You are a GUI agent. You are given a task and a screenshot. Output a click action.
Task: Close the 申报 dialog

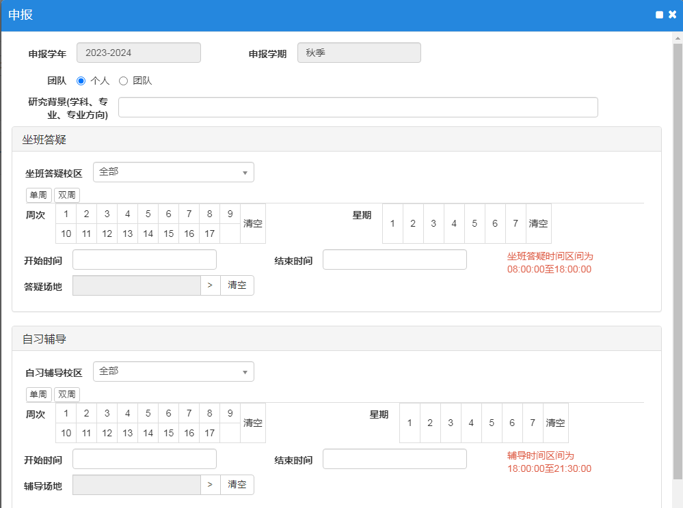(673, 15)
